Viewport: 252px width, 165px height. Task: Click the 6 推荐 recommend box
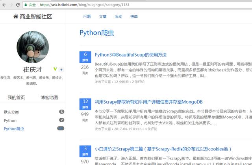85,57
